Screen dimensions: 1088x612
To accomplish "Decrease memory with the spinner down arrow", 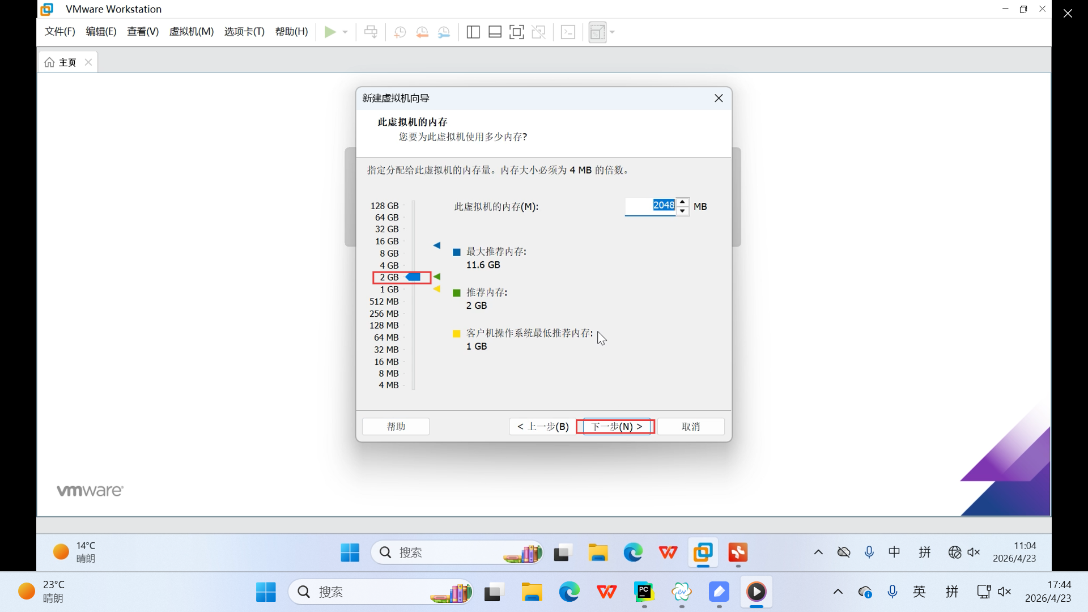I will [683, 211].
